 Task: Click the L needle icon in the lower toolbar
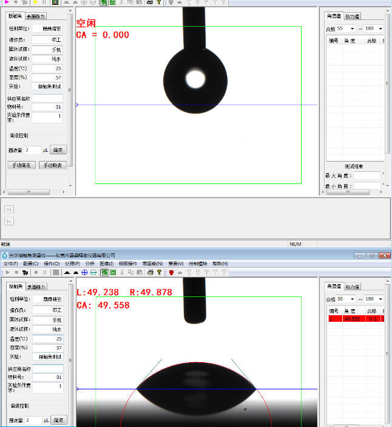189,272
